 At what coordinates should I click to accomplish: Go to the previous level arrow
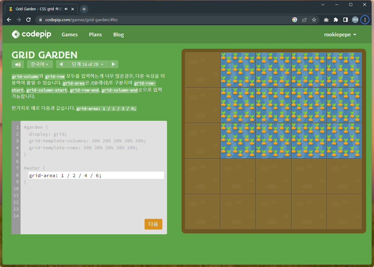click(61, 64)
